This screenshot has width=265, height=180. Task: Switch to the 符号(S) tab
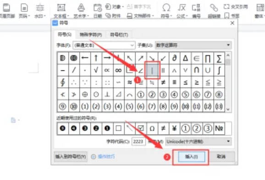tap(64, 34)
